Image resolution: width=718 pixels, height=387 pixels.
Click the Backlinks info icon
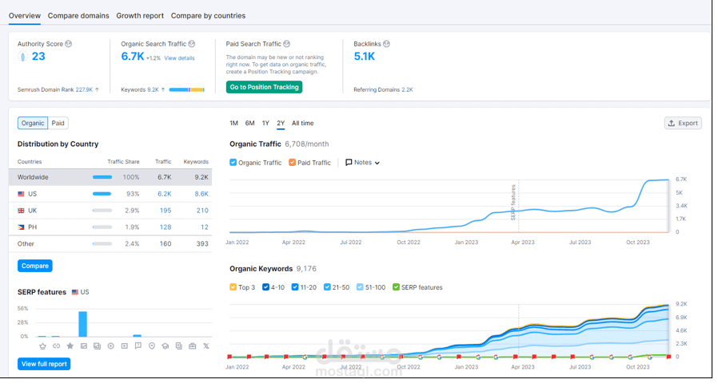pos(386,44)
